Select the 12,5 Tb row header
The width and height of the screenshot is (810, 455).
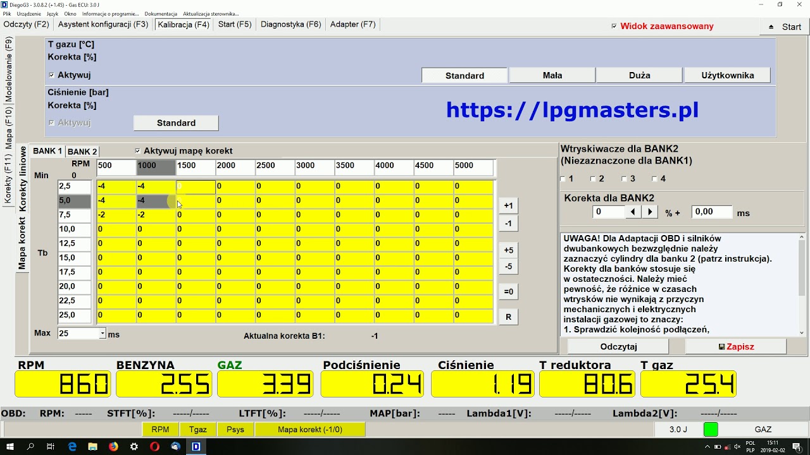tap(74, 243)
